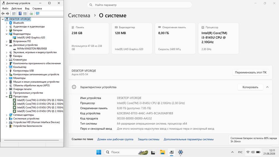Open File Explorer from the taskbar
The width and height of the screenshot is (279, 157).
(x=162, y=152)
